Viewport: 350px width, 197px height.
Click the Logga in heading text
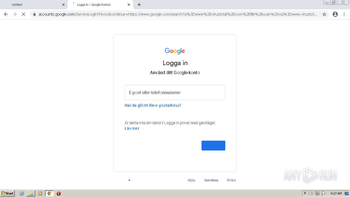tap(175, 63)
